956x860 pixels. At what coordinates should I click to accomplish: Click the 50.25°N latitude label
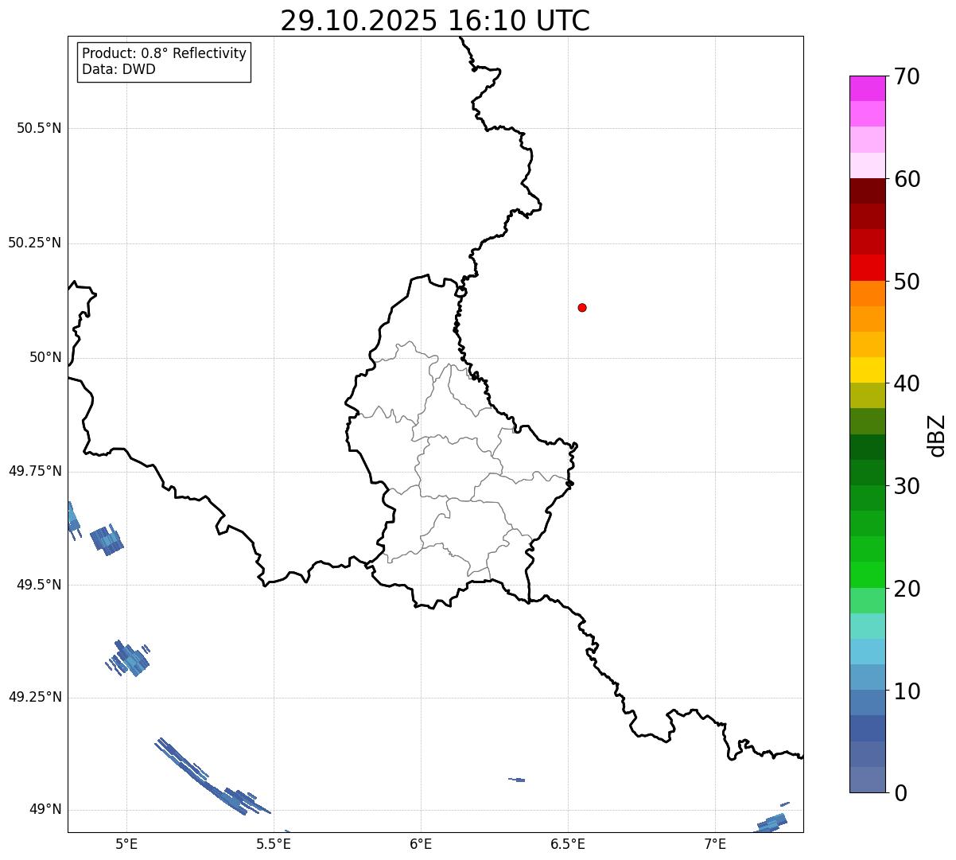[x=35, y=243]
